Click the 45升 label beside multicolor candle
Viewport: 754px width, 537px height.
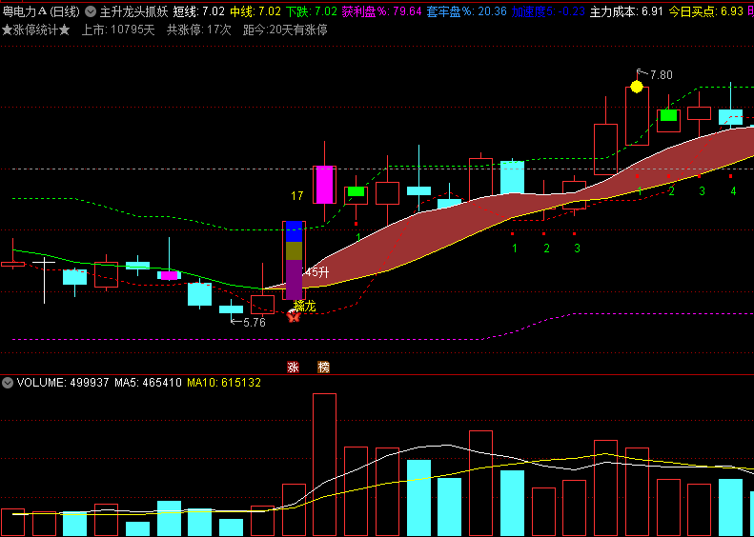(x=316, y=272)
